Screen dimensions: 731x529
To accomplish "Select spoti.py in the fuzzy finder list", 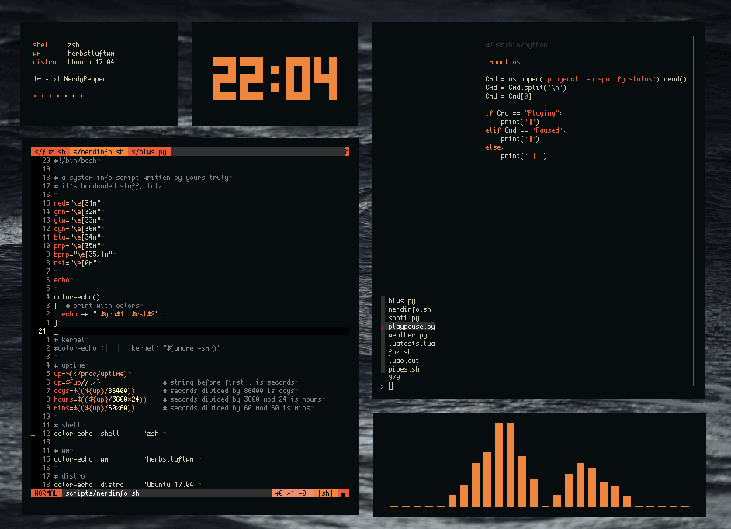I will pos(404,318).
